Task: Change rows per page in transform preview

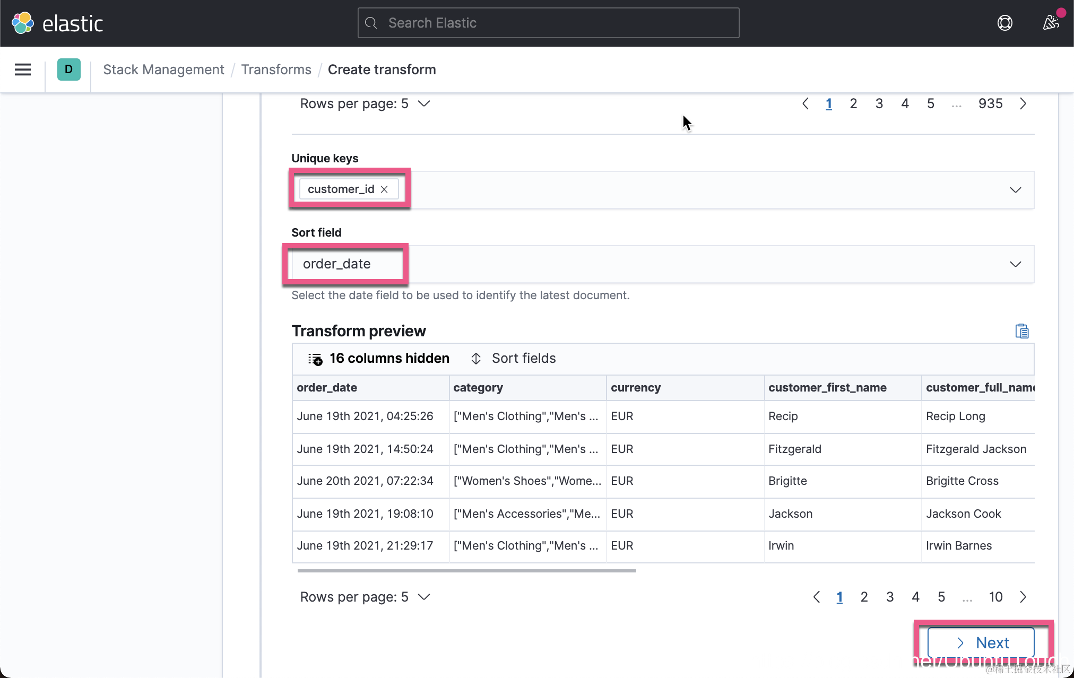Action: click(365, 597)
